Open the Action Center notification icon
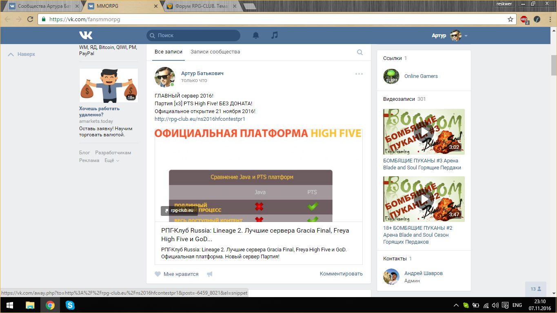 pos(505,305)
